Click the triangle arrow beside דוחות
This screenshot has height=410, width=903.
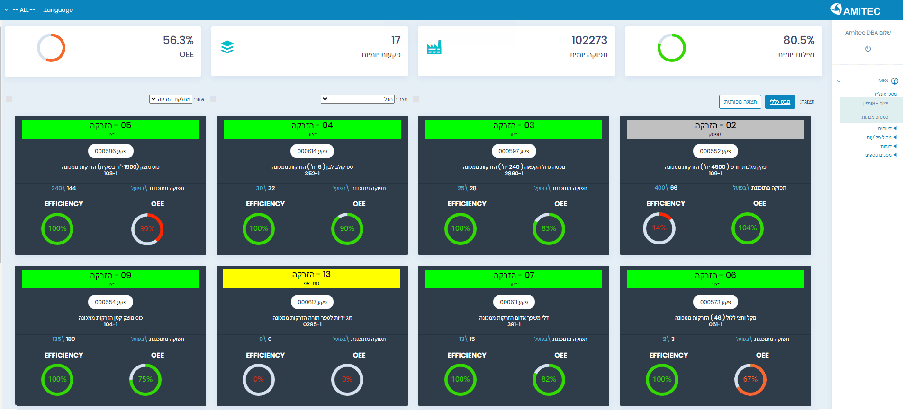895,146
